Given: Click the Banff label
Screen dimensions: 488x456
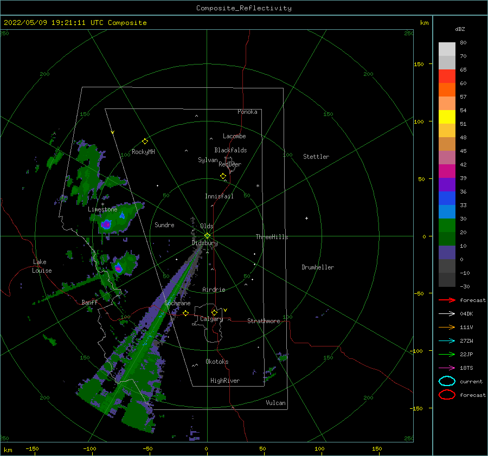Looking at the screenshot, I should coord(89,302).
